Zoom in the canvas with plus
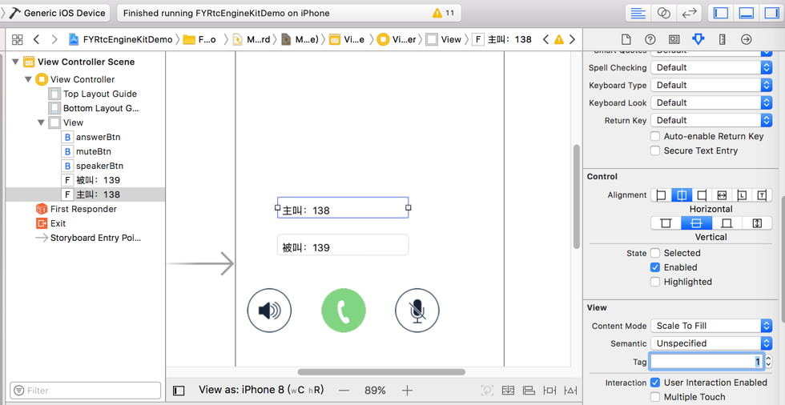 407,391
